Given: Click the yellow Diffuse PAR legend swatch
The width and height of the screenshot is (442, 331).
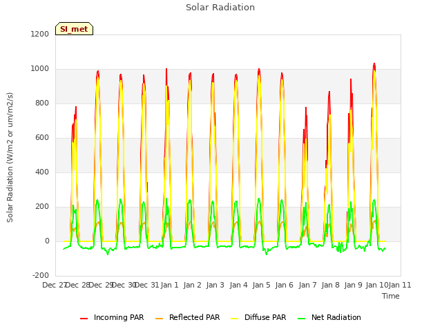Looking at the screenshot, I should click(235, 319).
